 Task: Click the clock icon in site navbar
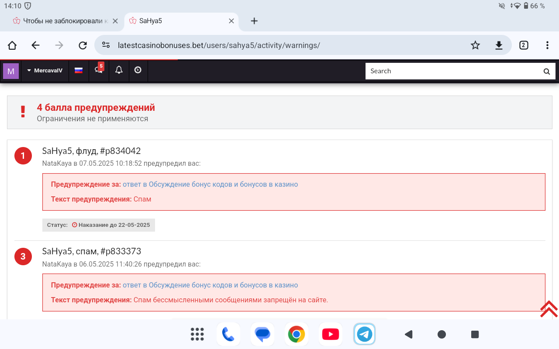[138, 70]
